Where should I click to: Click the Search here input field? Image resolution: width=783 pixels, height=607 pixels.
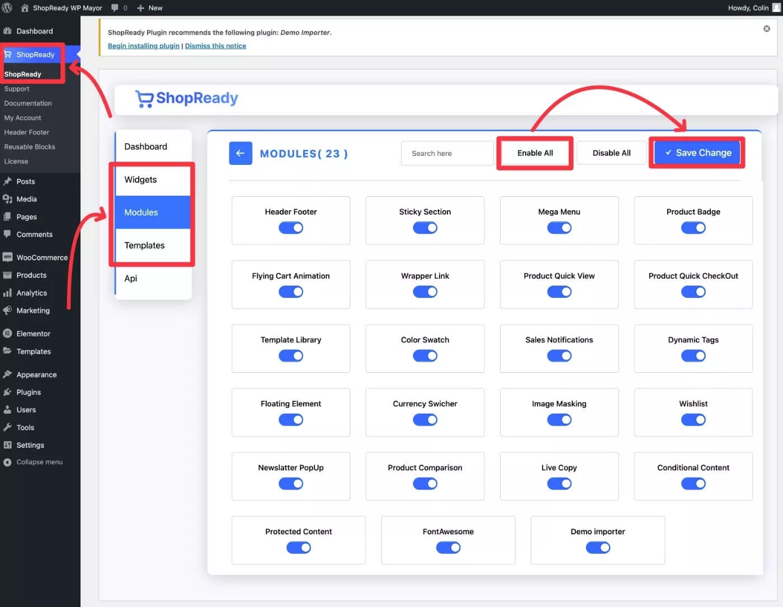447,153
